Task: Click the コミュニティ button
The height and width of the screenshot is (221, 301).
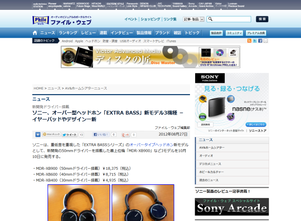Action: [x=234, y=33]
